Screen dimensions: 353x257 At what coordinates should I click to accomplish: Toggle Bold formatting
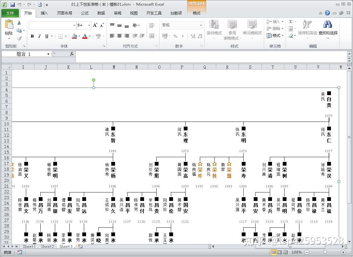pos(32,36)
